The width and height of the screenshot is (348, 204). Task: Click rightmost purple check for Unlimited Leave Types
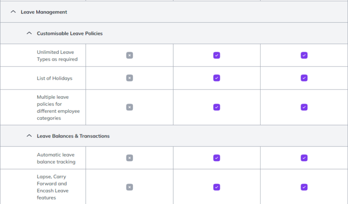tap(304, 55)
